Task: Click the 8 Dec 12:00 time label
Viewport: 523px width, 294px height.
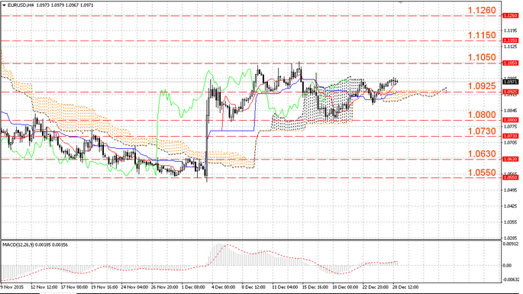Action: pyautogui.click(x=253, y=287)
